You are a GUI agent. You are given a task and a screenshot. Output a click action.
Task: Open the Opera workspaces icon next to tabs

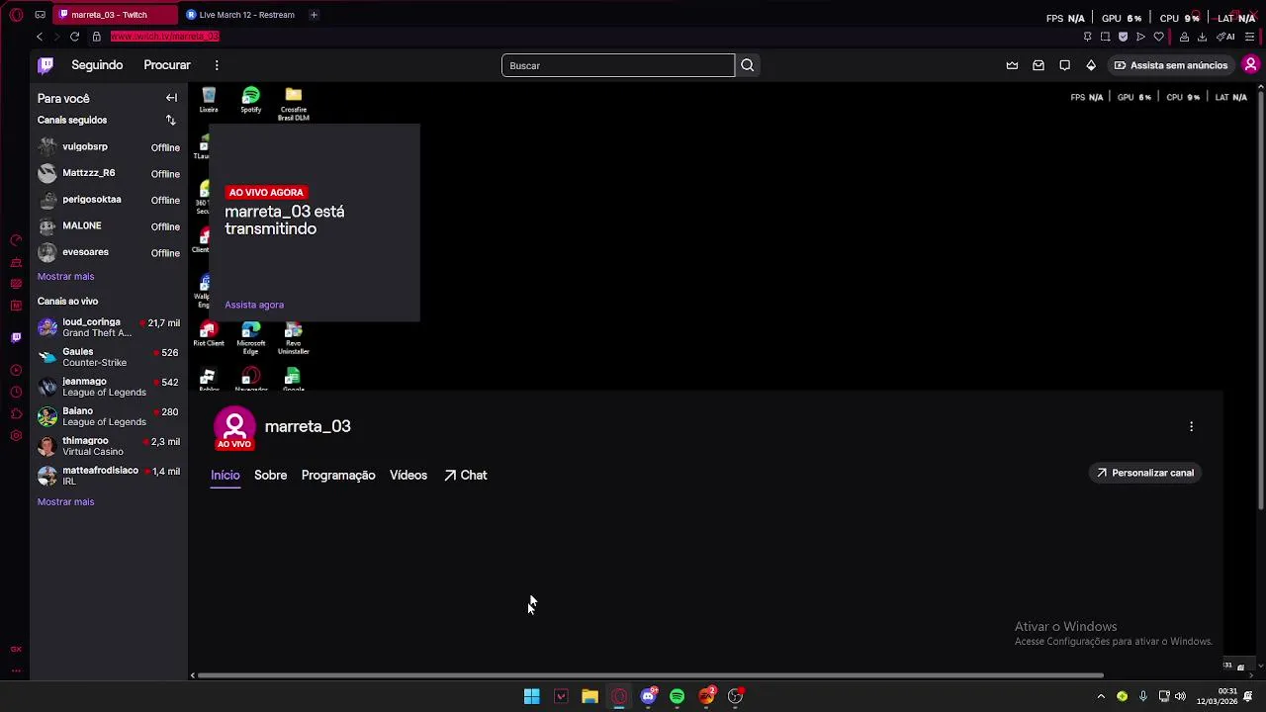40,15
